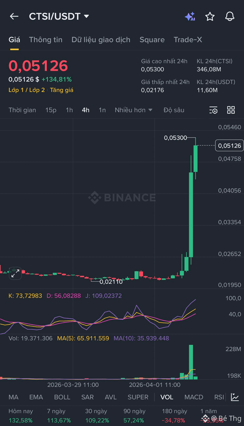Tap the J: 109,02372 indicator value
This screenshot has height=426, width=244.
point(103,296)
